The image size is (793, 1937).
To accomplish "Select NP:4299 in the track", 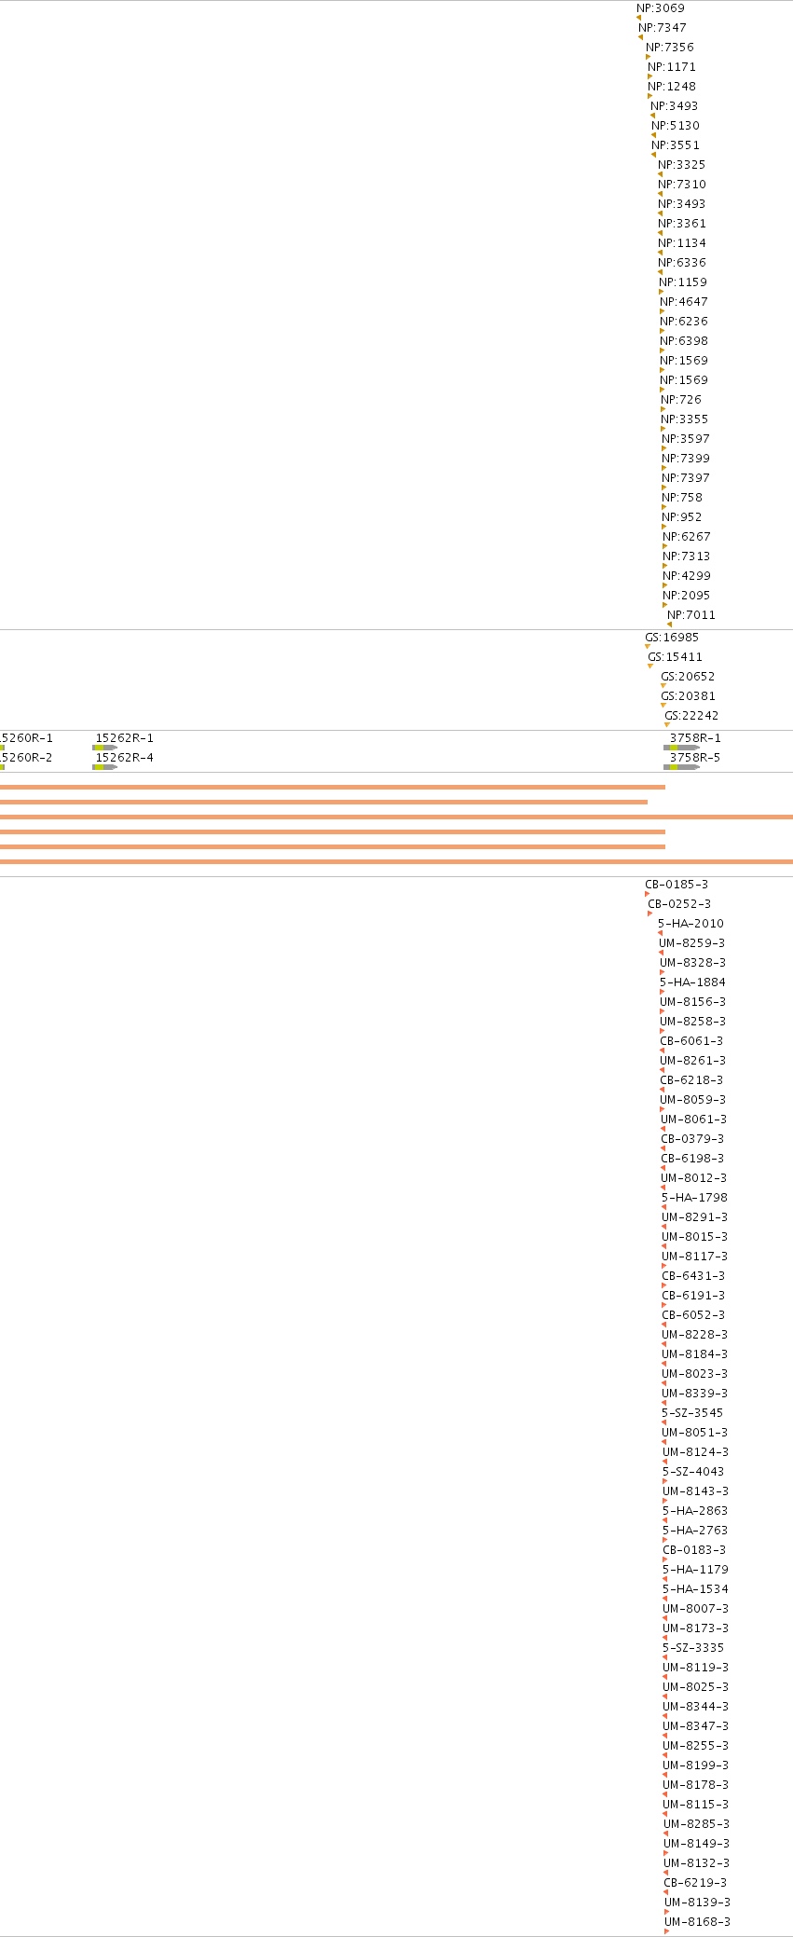I will (x=687, y=576).
